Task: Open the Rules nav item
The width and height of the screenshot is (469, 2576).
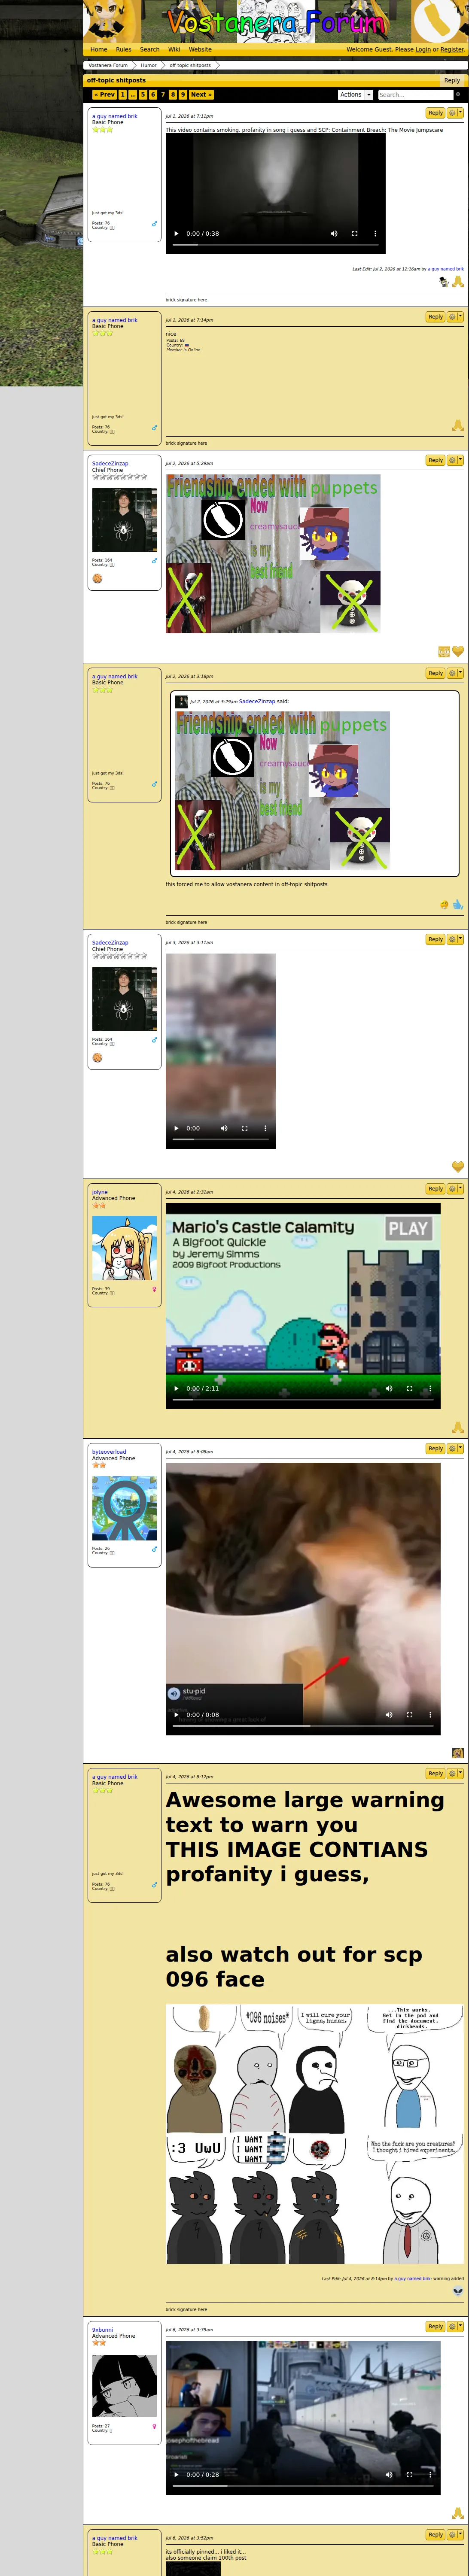Action: point(124,49)
